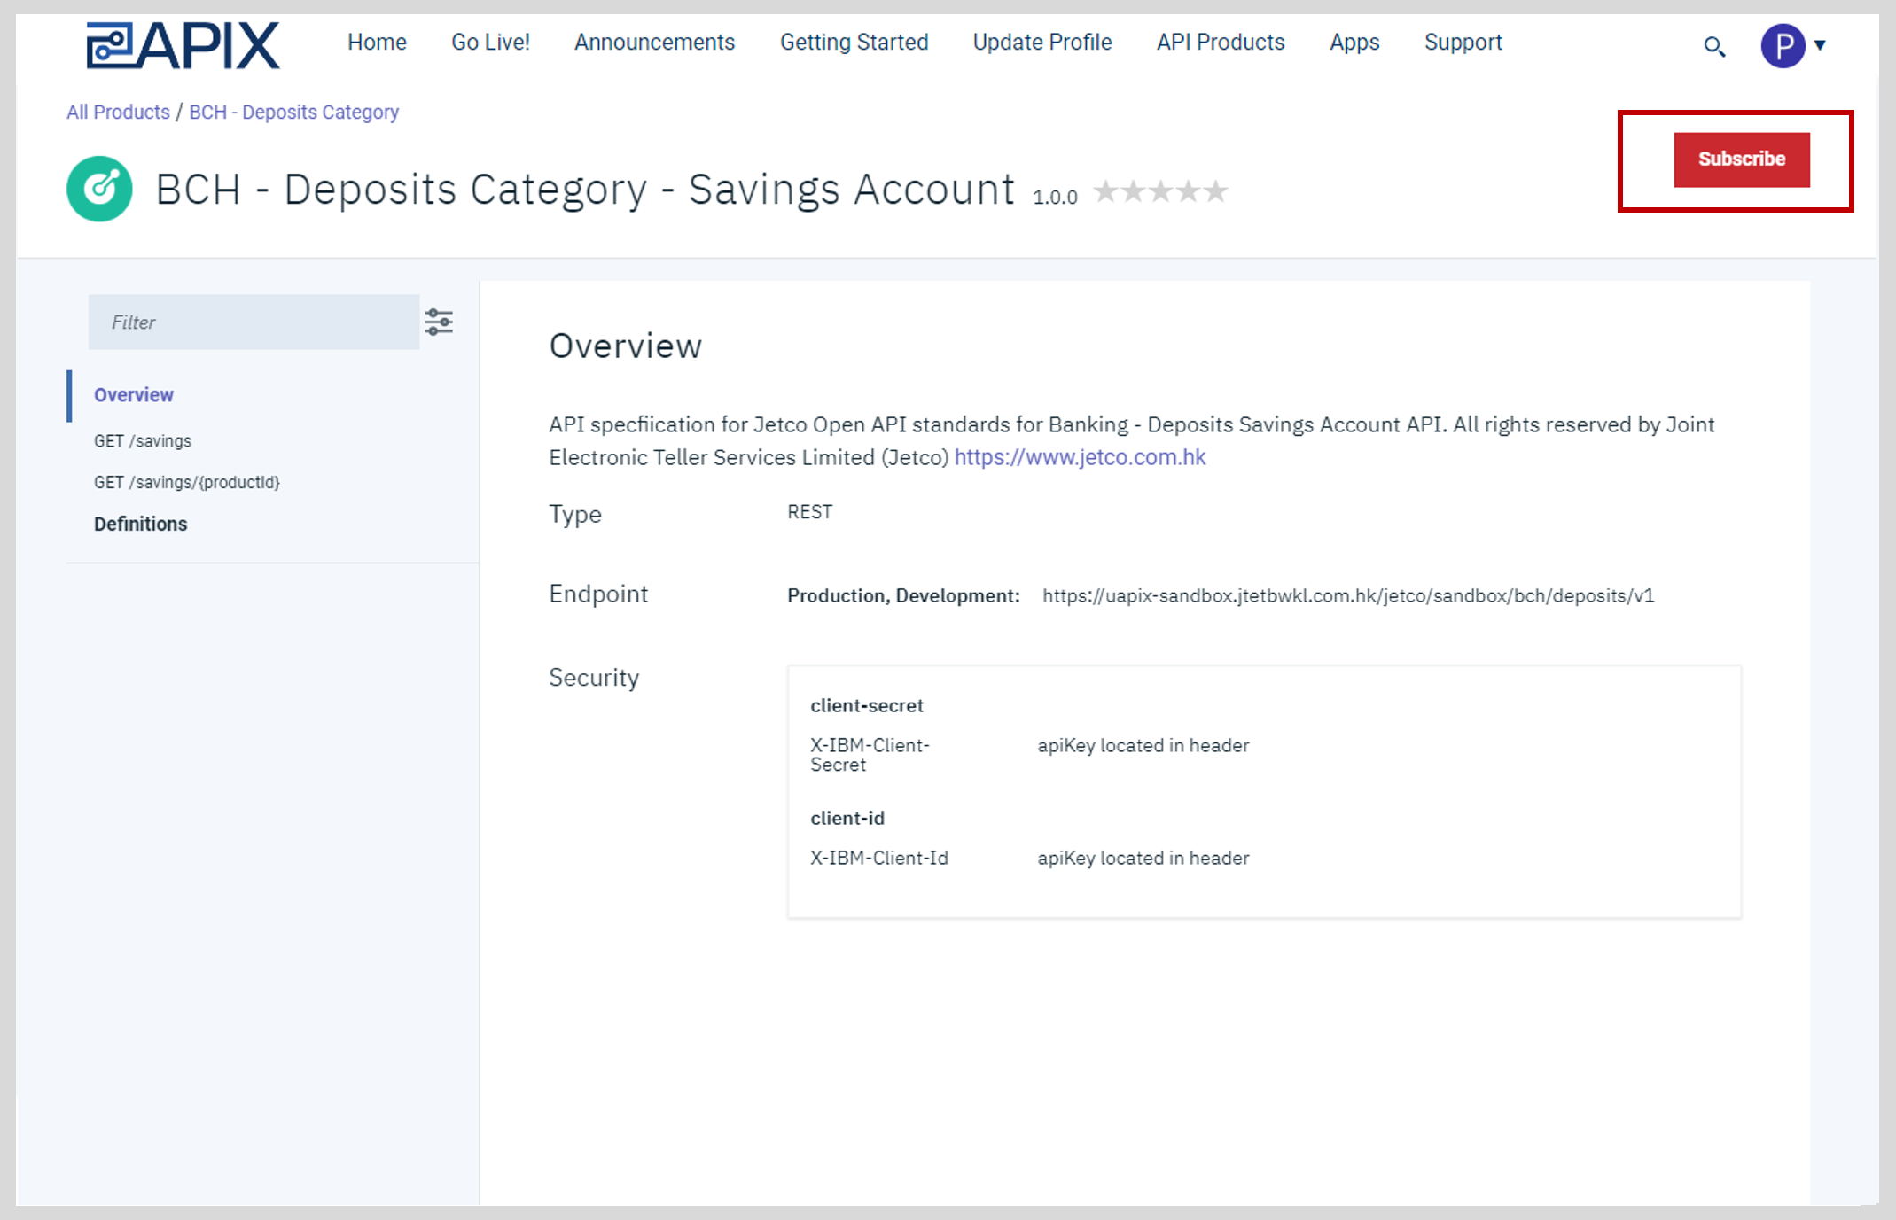This screenshot has height=1220, width=1896.
Task: Open the BCH - Deposits Category breadcrumb
Action: (x=293, y=112)
